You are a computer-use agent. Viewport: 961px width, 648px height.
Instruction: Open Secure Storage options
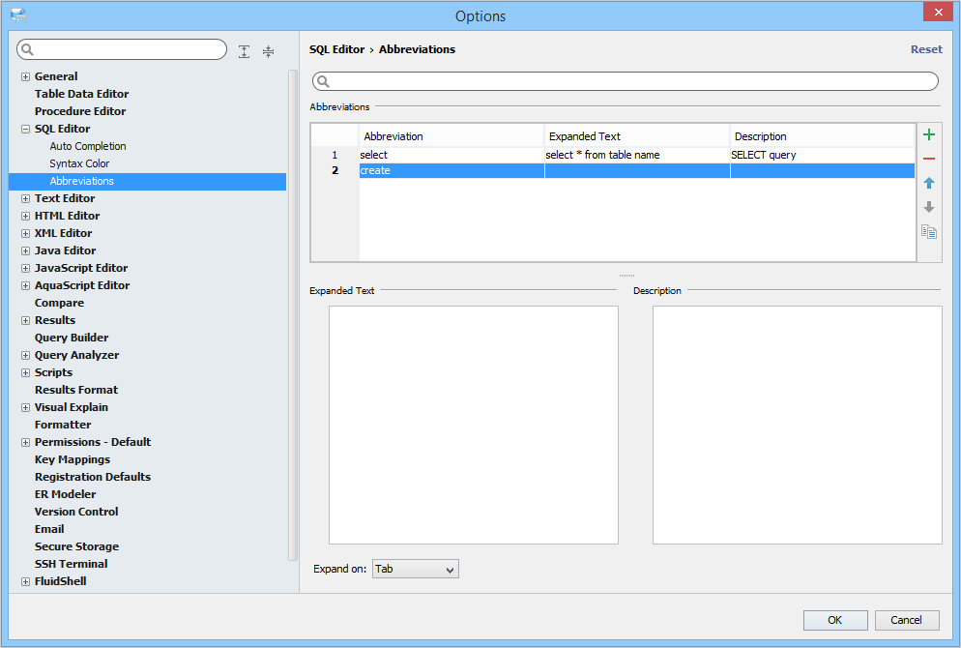coord(76,546)
